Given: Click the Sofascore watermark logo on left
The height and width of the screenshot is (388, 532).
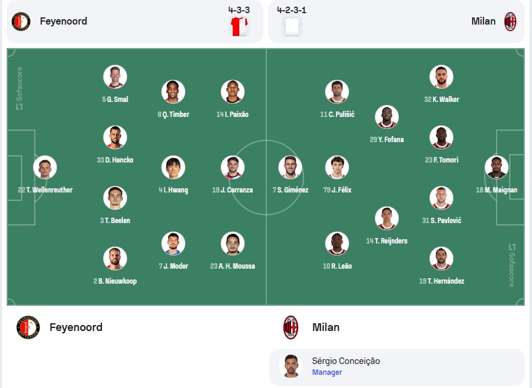Looking at the screenshot, I should coord(19,88).
